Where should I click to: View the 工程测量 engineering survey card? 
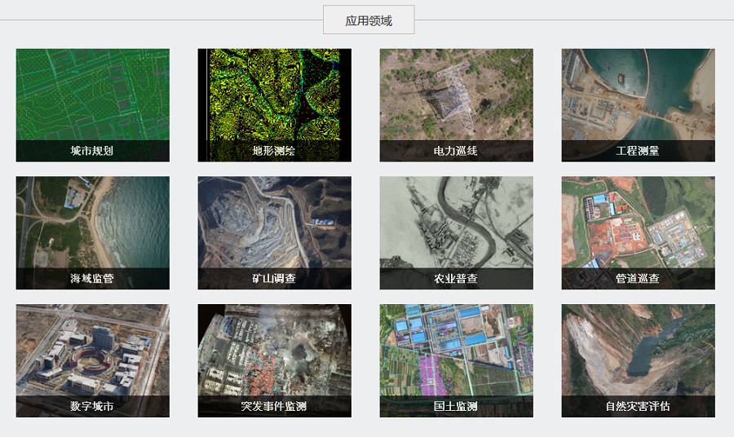point(638,105)
